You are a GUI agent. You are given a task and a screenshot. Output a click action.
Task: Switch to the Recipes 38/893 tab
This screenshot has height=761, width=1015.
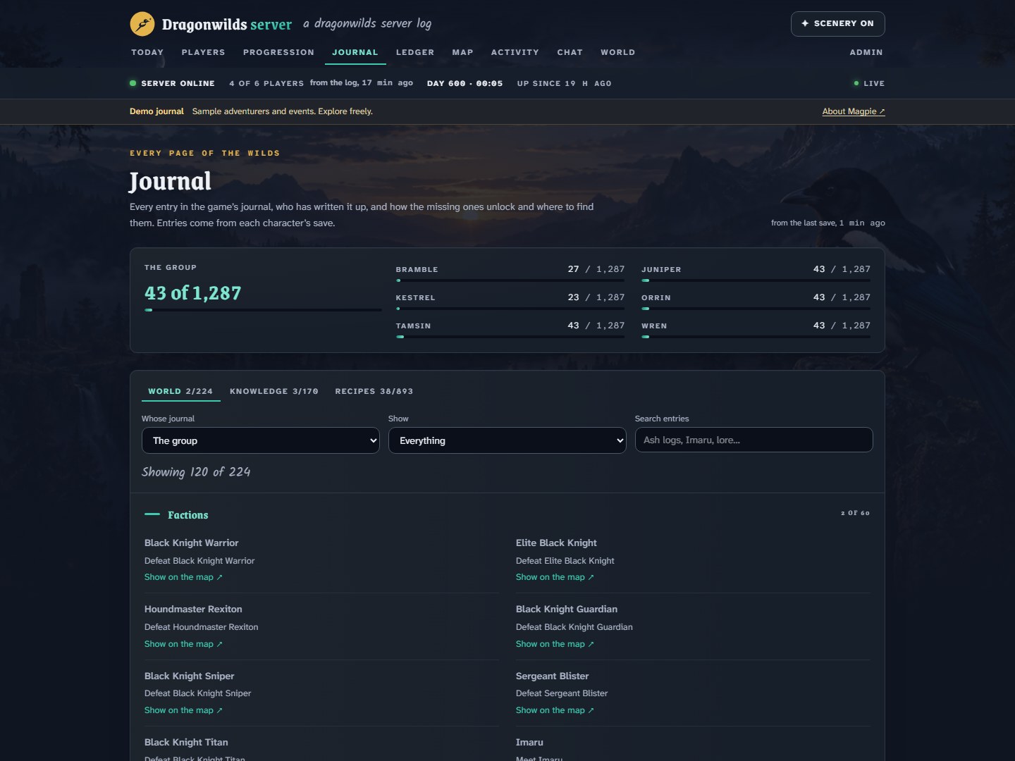(x=374, y=391)
